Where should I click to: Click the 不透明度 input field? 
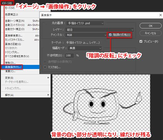[x=69, y=56]
